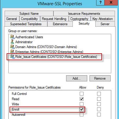Select the Role_Issue Certificates group icon

(12, 56)
